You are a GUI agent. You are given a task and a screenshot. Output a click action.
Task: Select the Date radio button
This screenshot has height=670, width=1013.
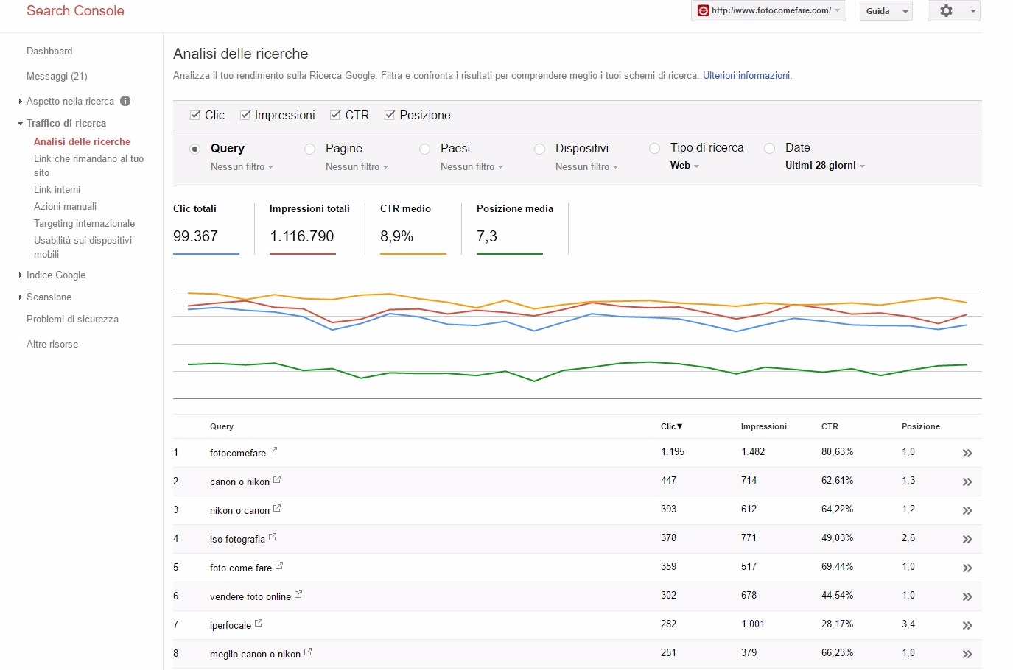(x=770, y=148)
